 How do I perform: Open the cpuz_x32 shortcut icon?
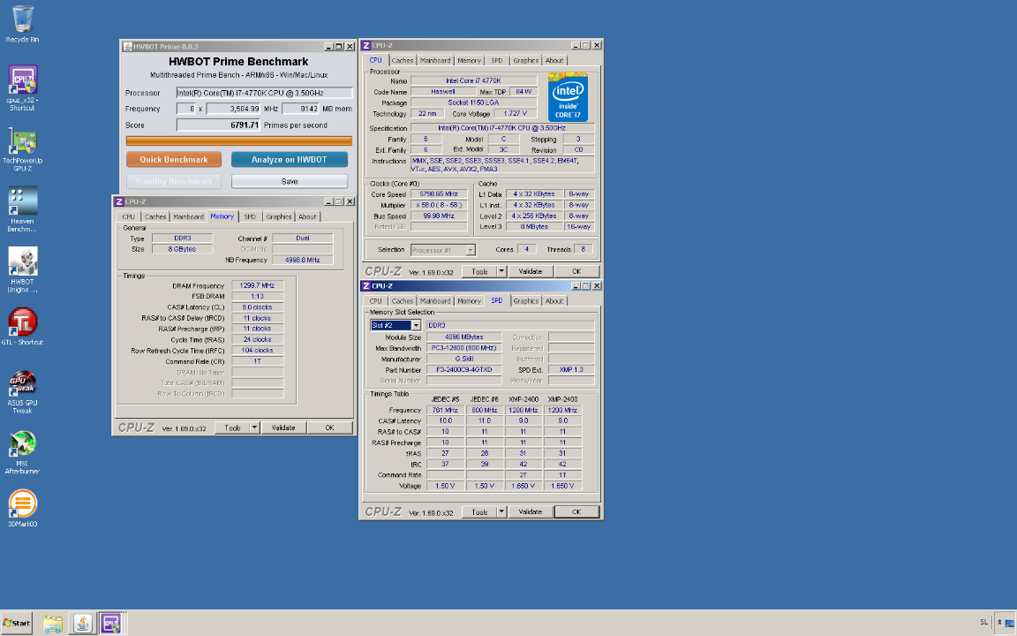22,87
